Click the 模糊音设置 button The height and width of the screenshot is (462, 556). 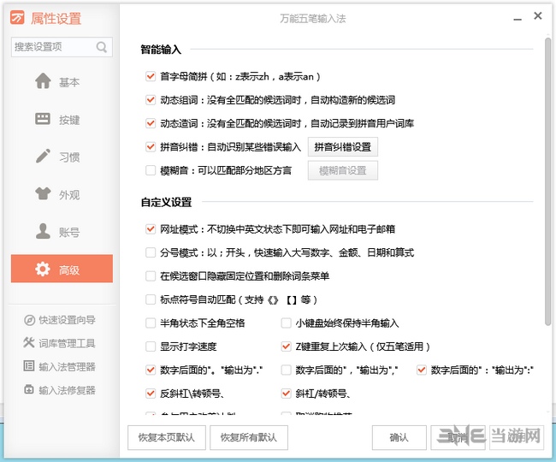click(342, 170)
